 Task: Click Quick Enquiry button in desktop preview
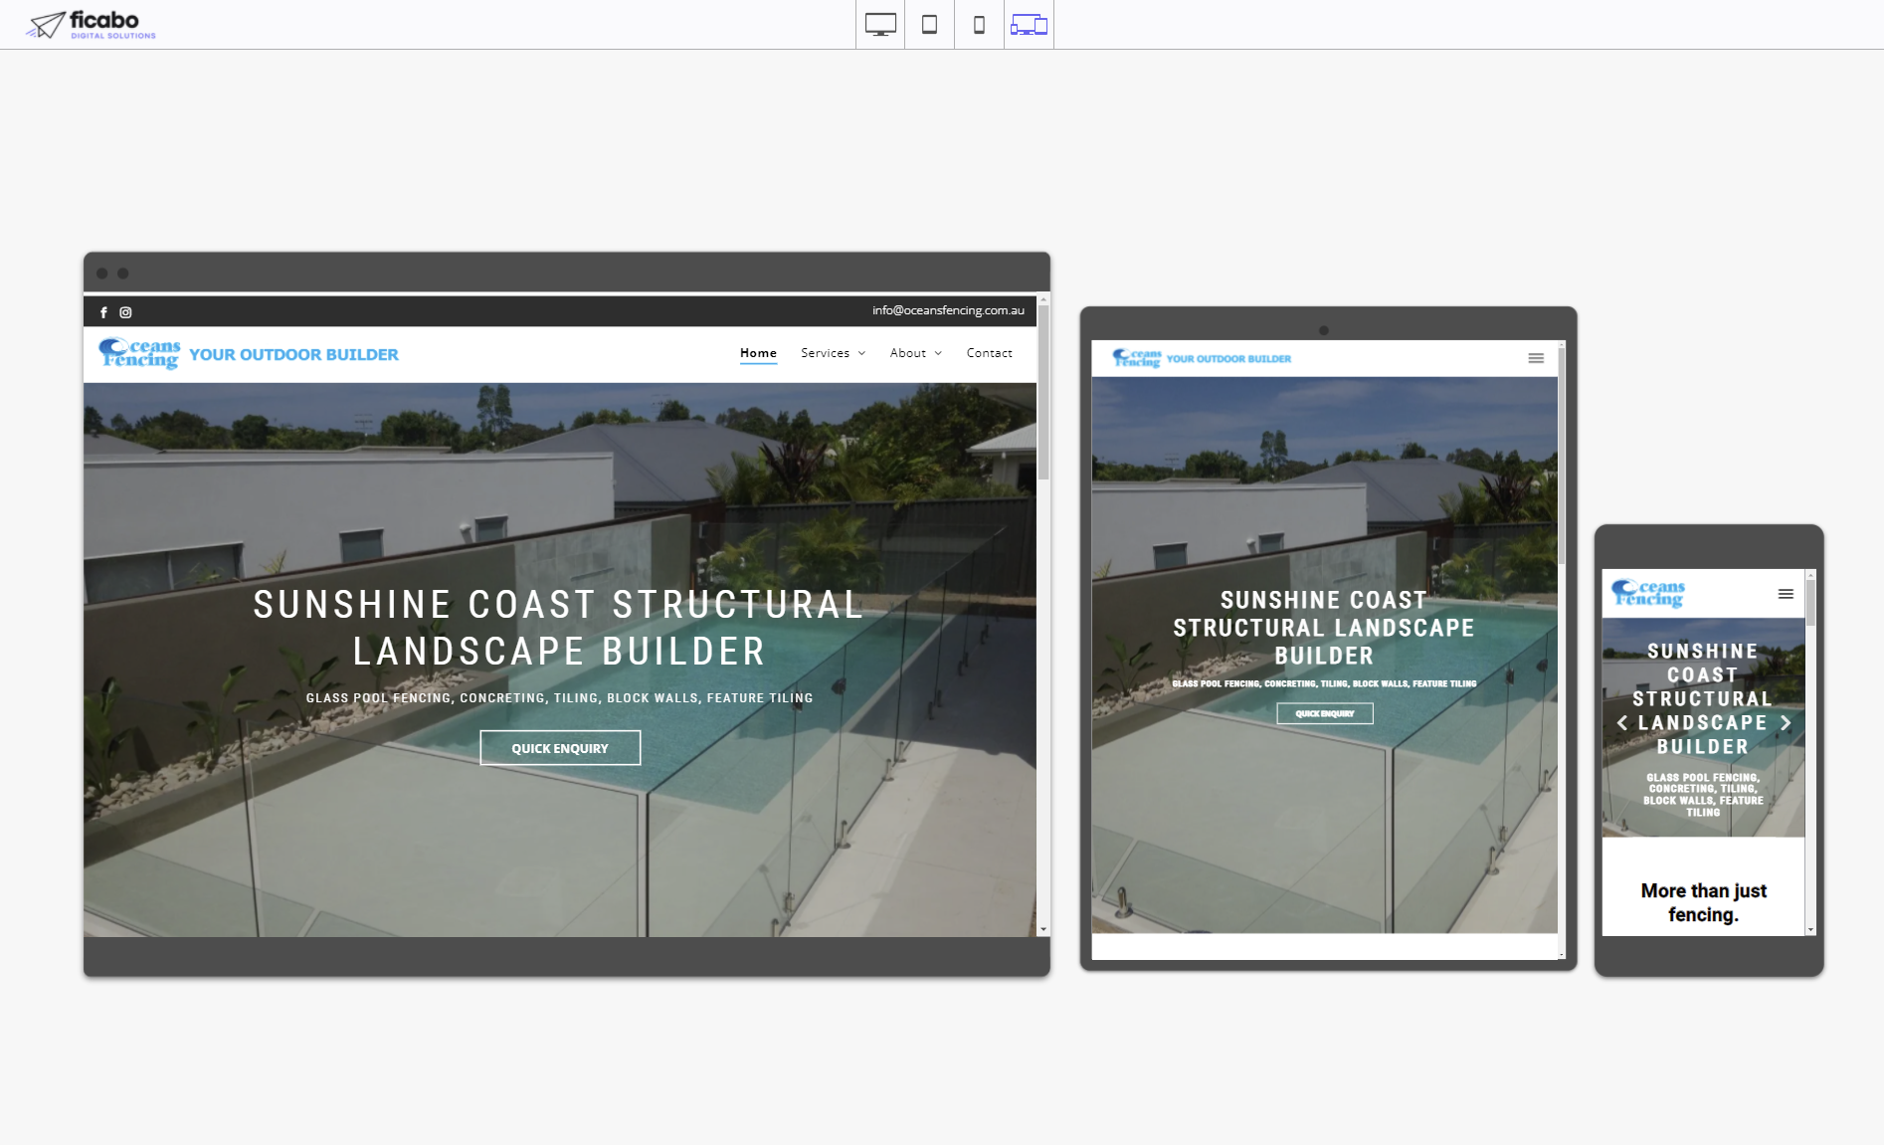(560, 748)
